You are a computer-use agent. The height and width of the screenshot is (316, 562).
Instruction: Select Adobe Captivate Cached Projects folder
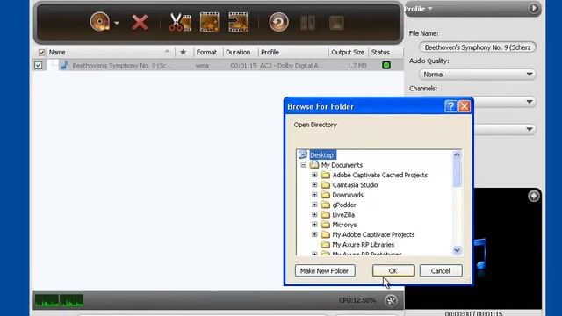click(x=379, y=175)
